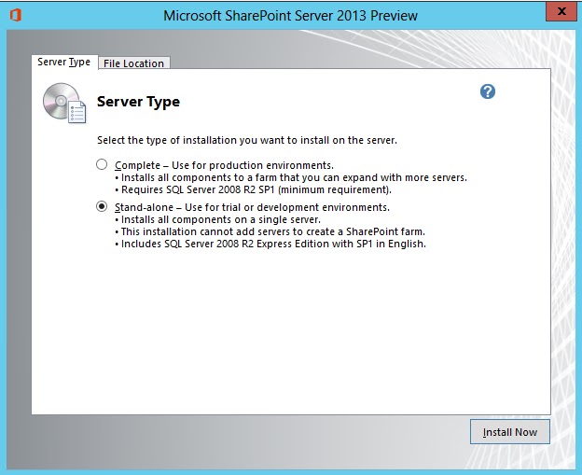Click the 'Requires SQL Server 2008 R2 SP1' line
Image resolution: width=582 pixels, height=475 pixels.
[253, 189]
